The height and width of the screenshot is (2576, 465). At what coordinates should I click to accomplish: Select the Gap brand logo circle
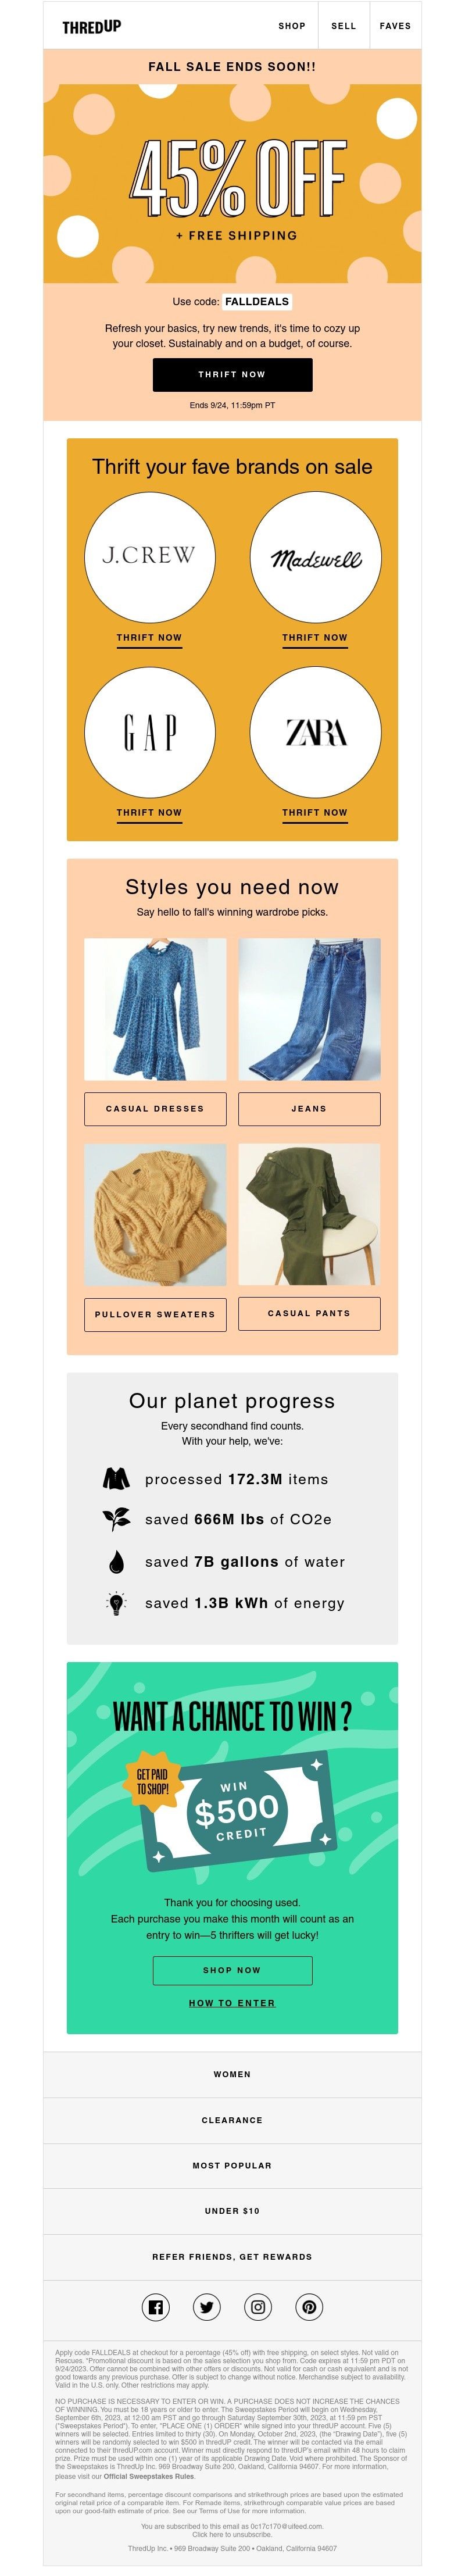149,732
